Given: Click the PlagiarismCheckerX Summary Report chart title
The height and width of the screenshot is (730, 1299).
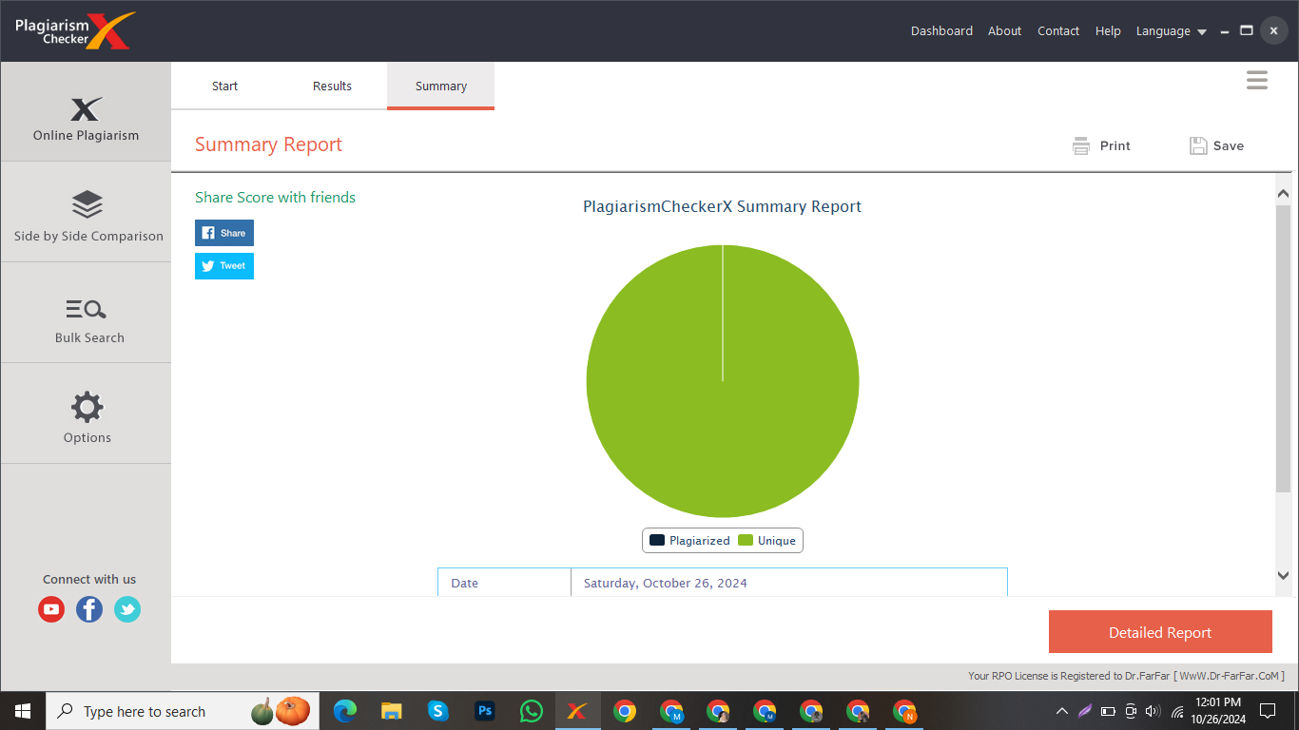Looking at the screenshot, I should coord(723,206).
